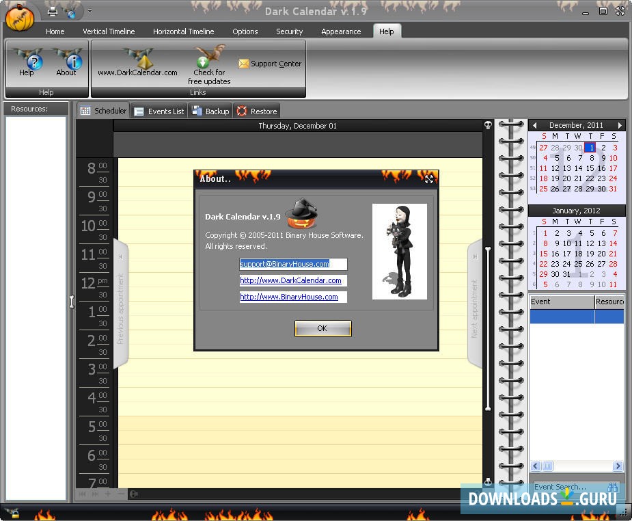The image size is (632, 521).
Task: Click the 12 pm time slot label
Action: (95, 282)
